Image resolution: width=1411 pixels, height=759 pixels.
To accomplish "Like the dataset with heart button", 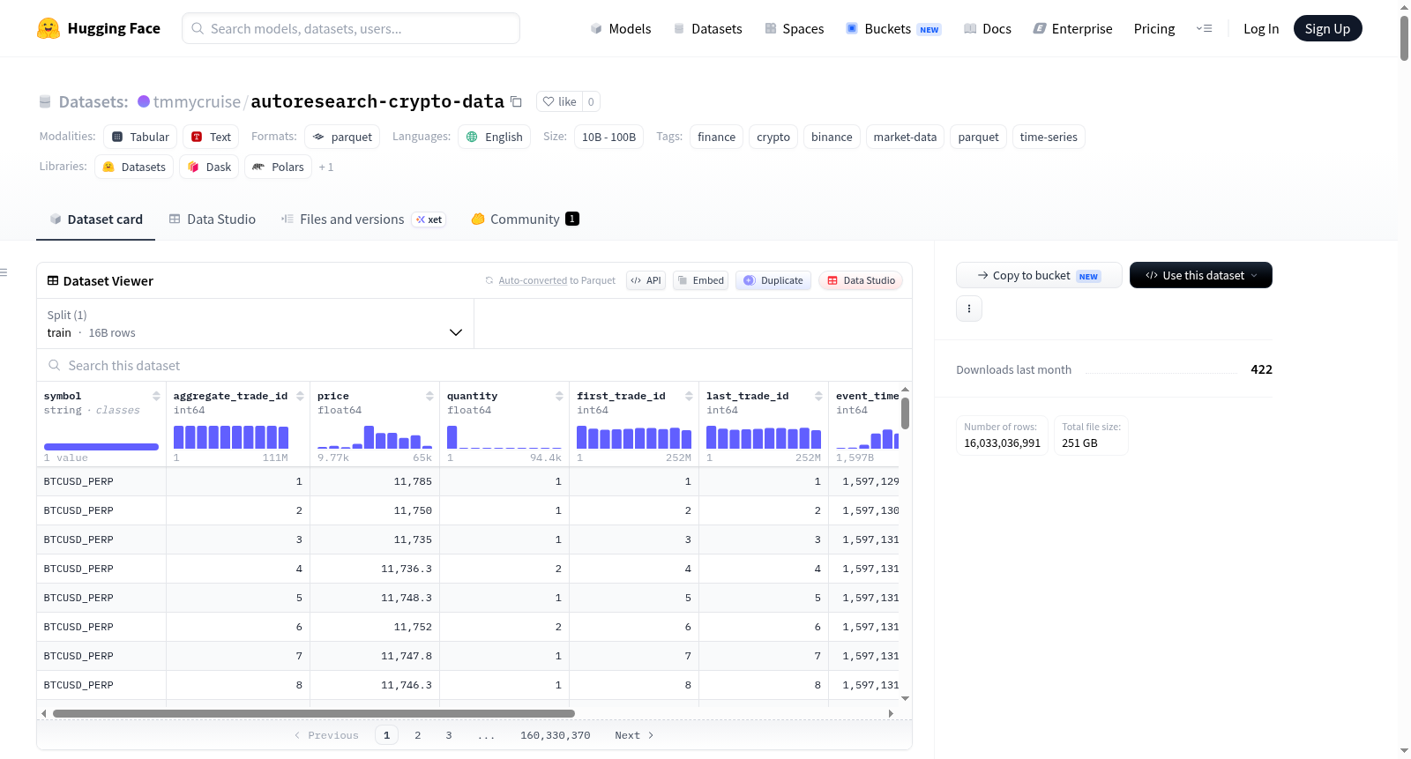I will coord(559,101).
